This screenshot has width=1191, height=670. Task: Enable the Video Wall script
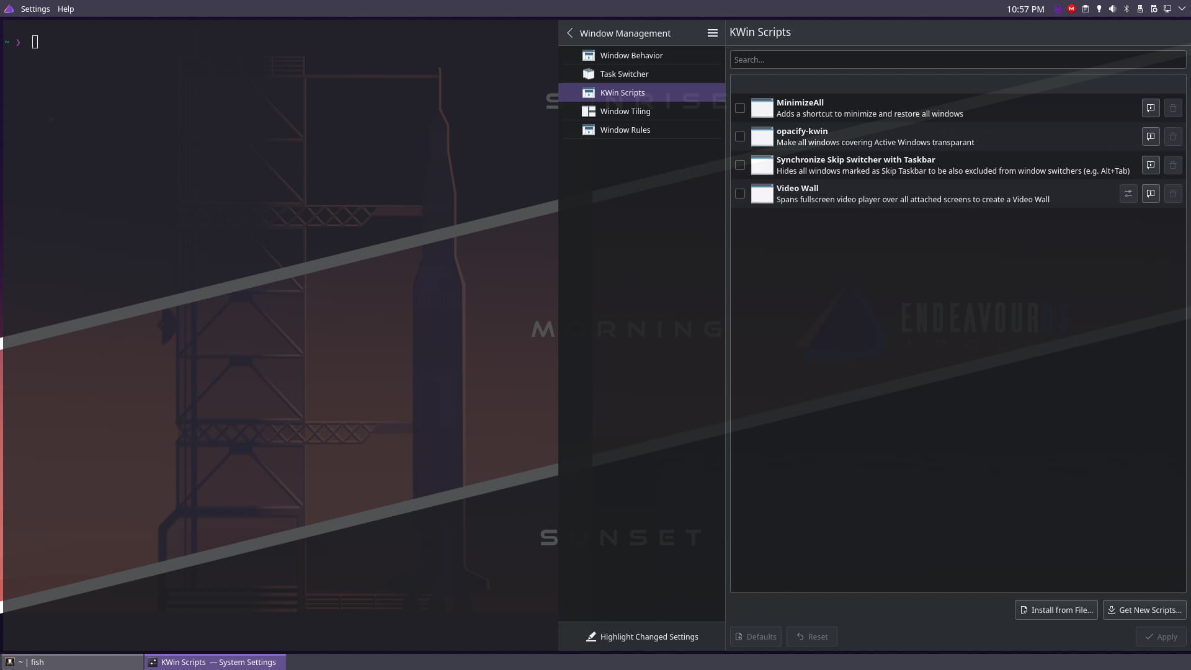pos(740,194)
